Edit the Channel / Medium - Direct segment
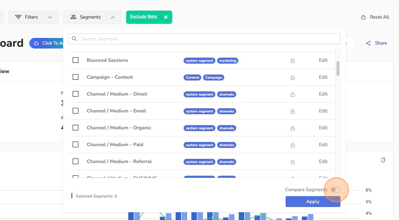 323,94
